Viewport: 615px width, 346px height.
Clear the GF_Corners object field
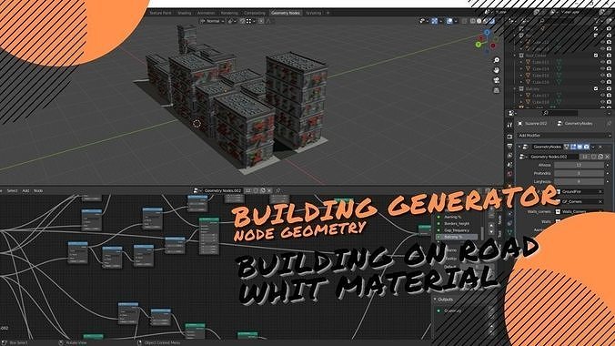[600, 201]
